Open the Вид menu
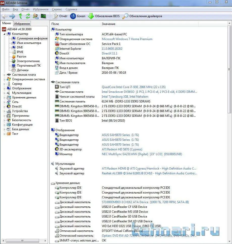The width and height of the screenshot is (232, 244). tap(15, 9)
